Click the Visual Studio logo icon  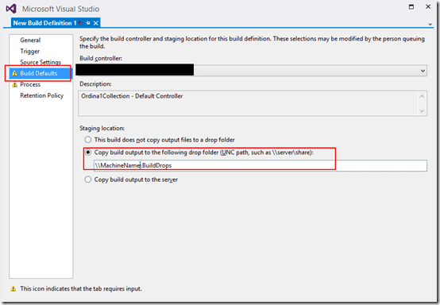(x=11, y=9)
